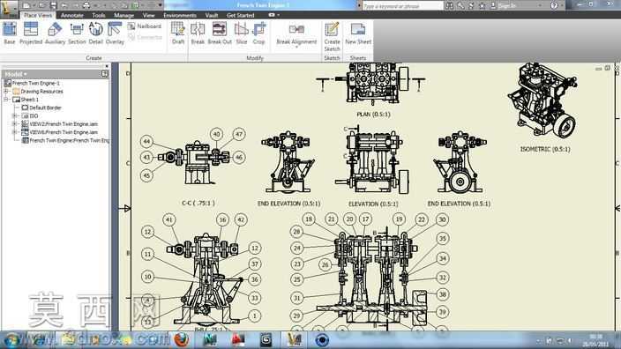Select the VIEW2:French Twin Engine.iam item
Image resolution: width=621 pixels, height=349 pixels.
(59, 124)
